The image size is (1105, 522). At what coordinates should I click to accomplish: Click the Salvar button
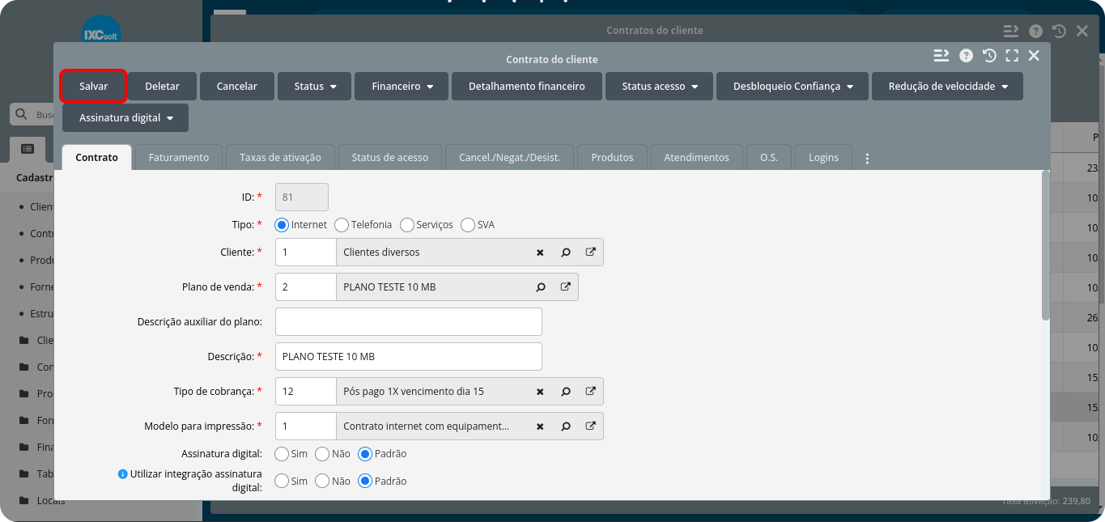pos(93,86)
